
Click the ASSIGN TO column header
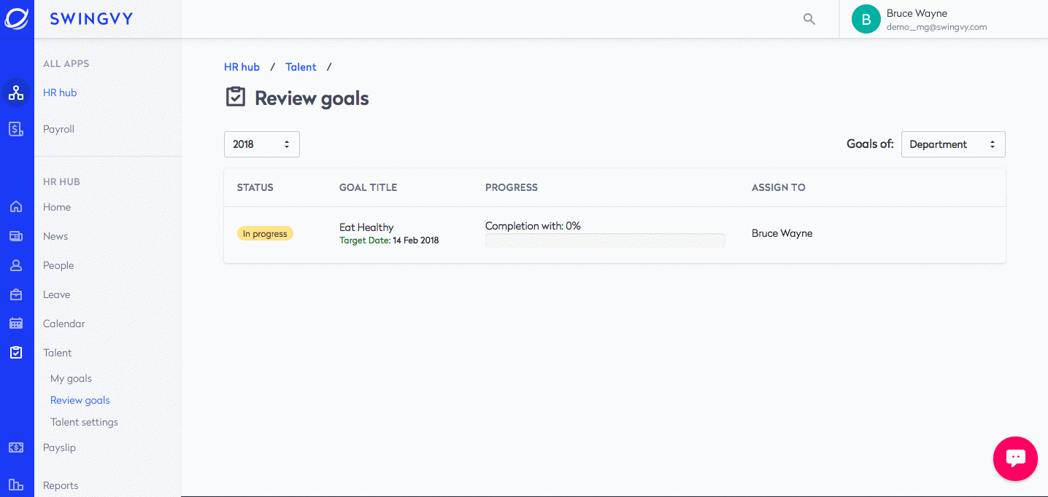coord(779,187)
